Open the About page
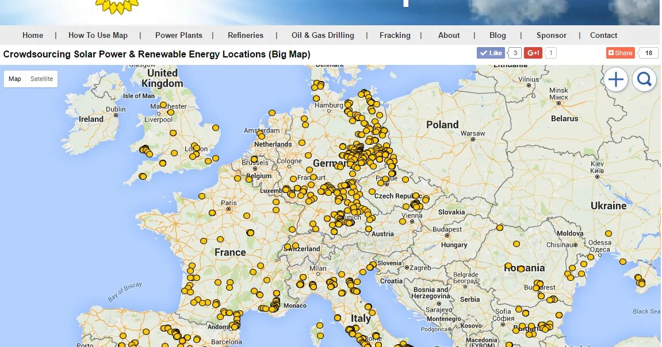Screen dimensions: 662x347 pyautogui.click(x=449, y=36)
